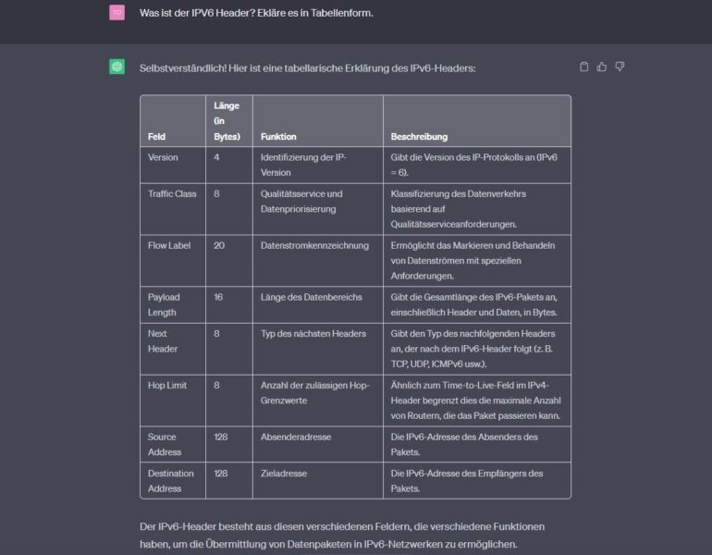The width and height of the screenshot is (712, 555).
Task: Click the "Funktion" column header
Action: (x=278, y=136)
